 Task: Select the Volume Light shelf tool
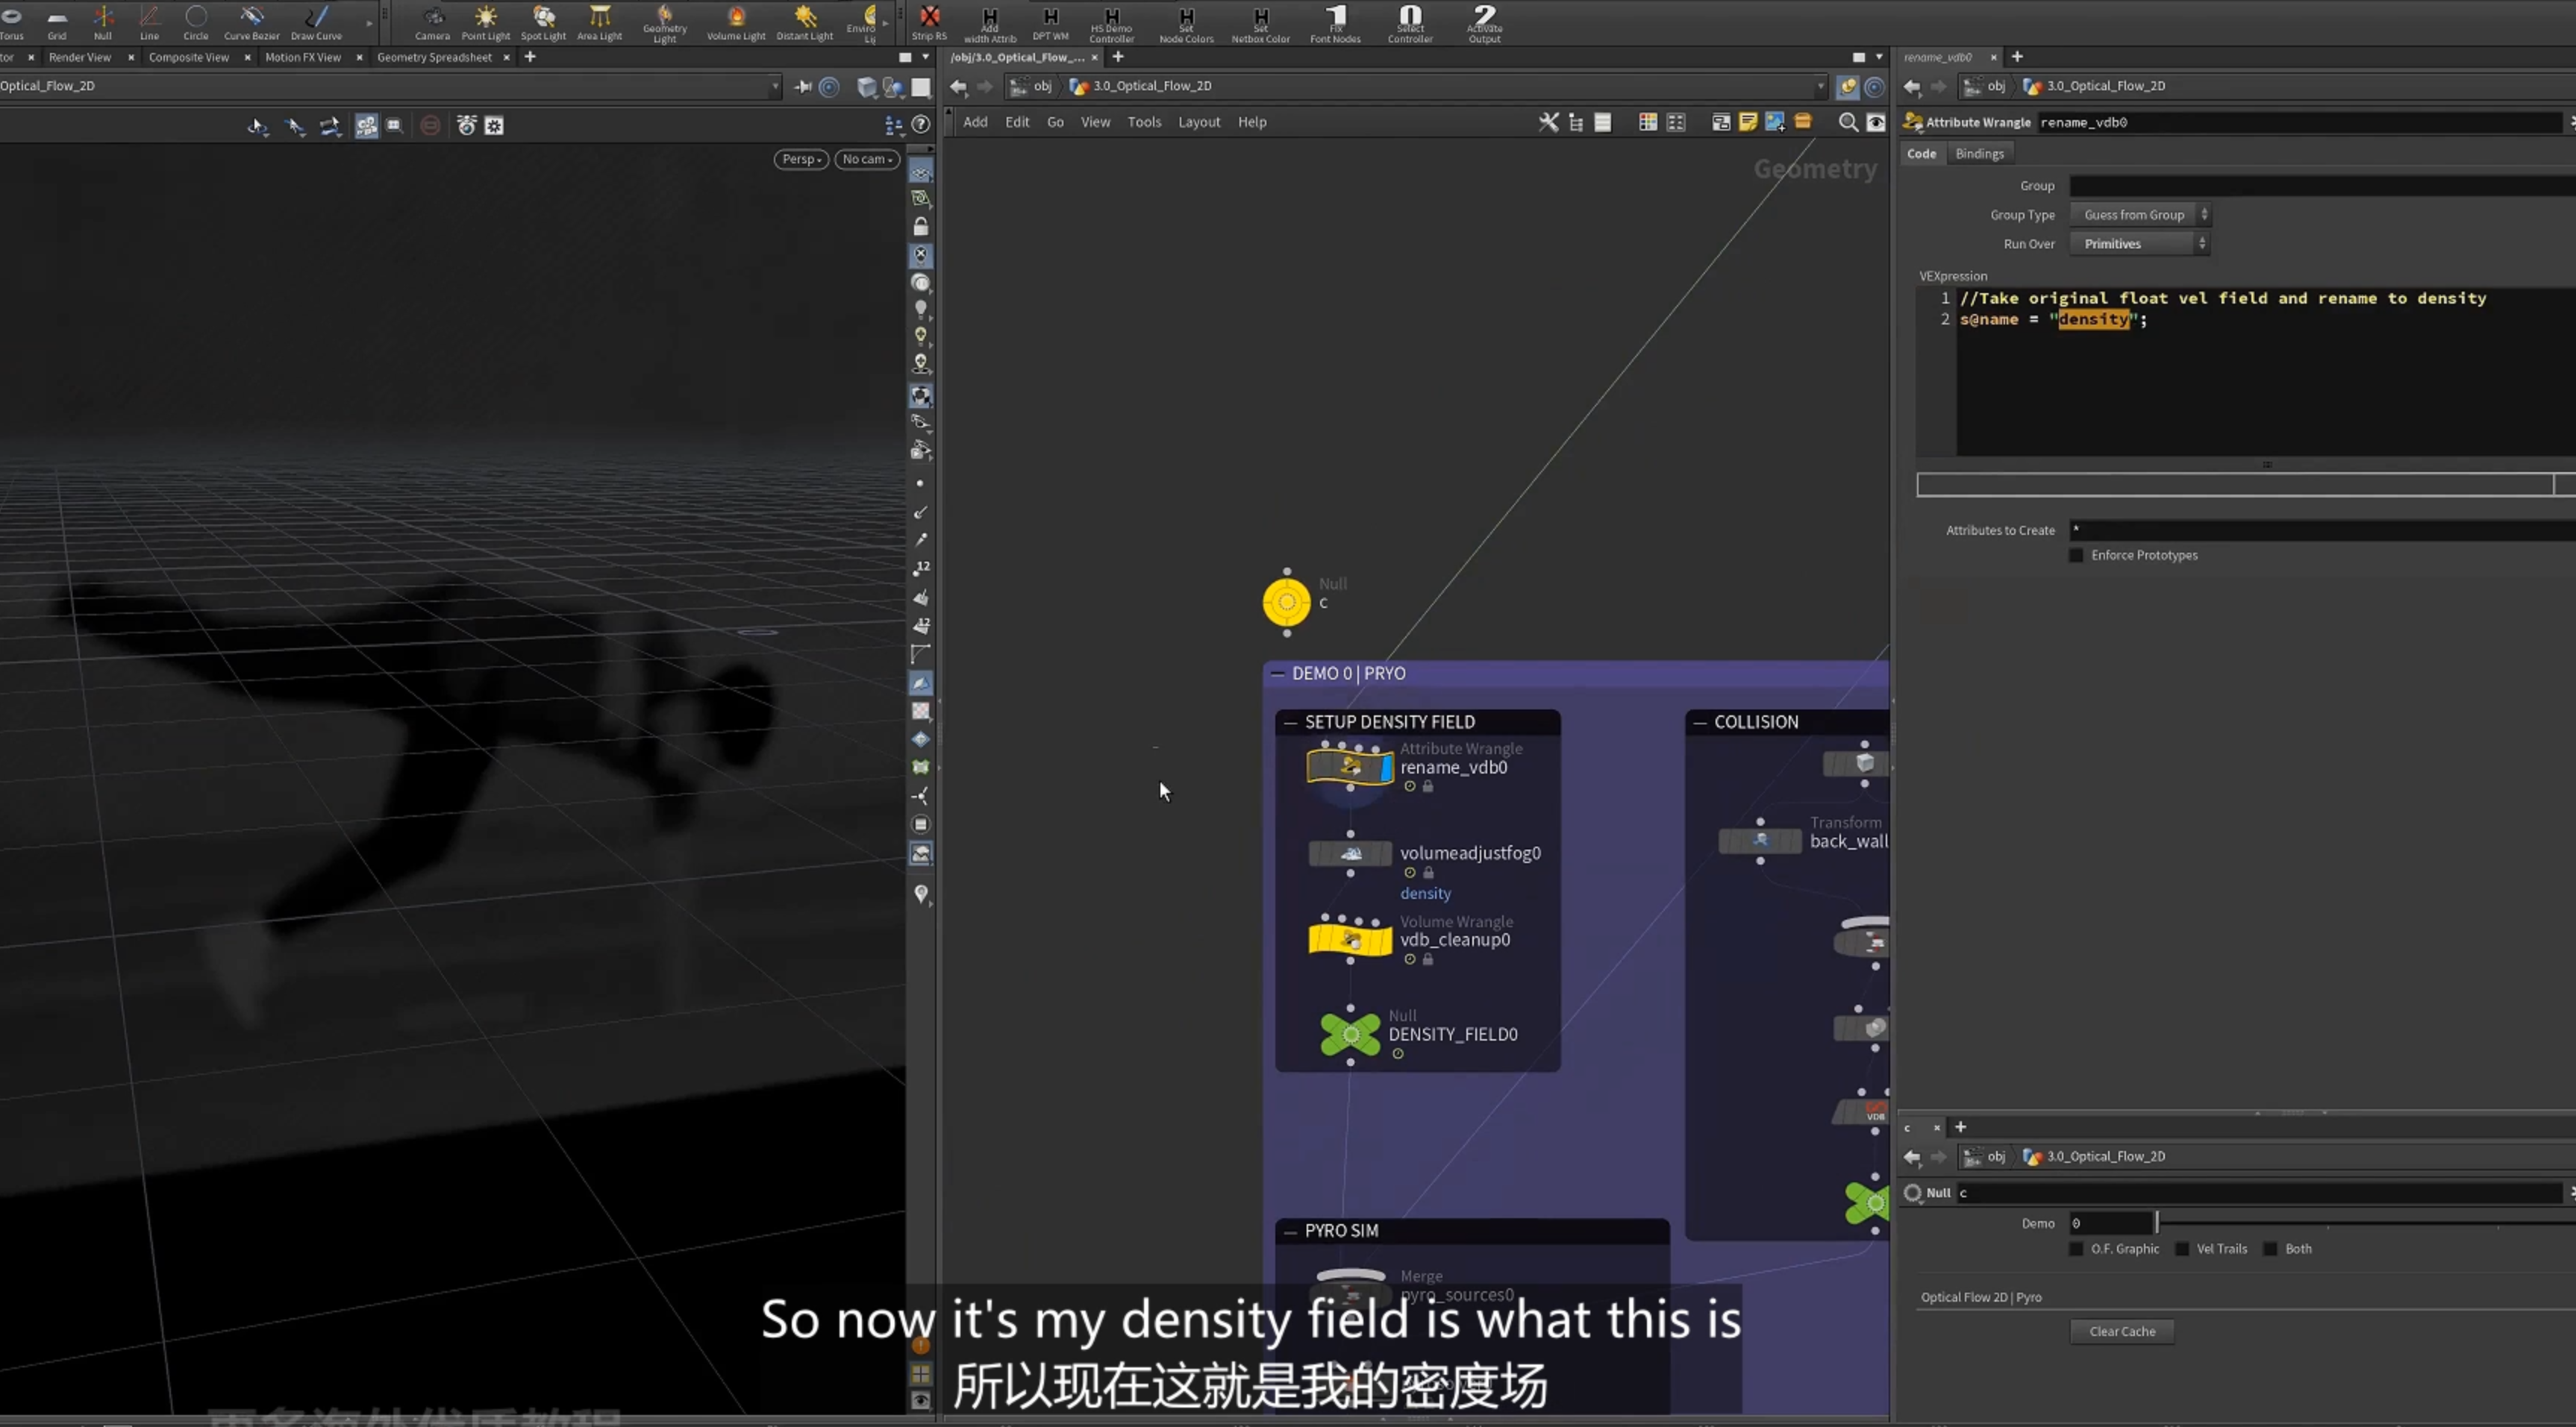tap(736, 22)
